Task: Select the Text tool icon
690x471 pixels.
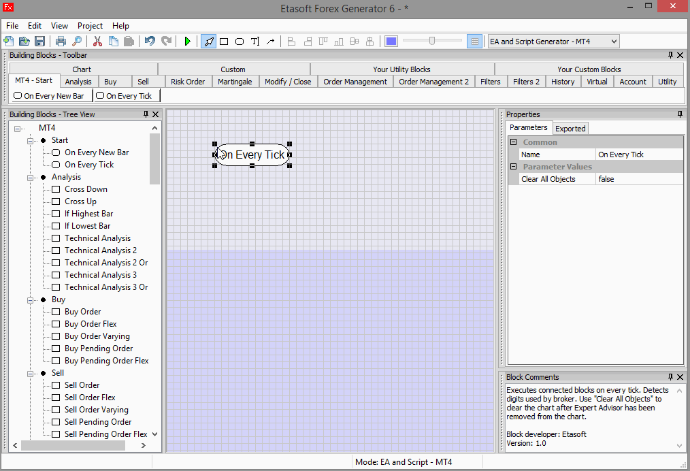Action: coord(255,42)
